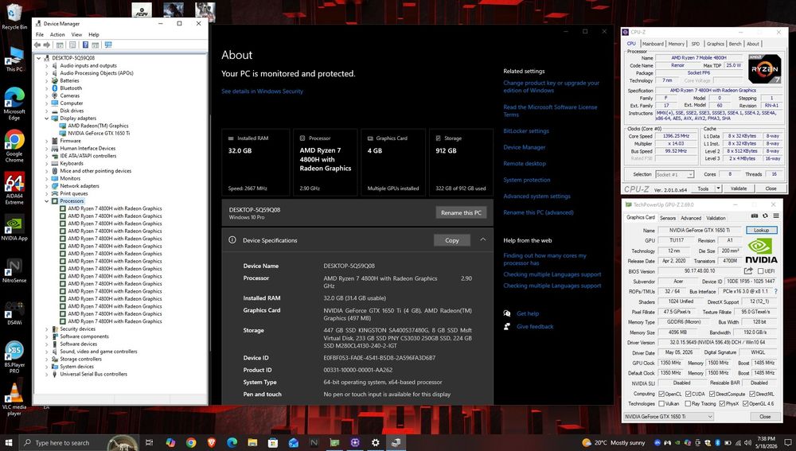Open the GPU-Z hamburger menu
Image resolution: width=796 pixels, height=451 pixels.
point(775,216)
